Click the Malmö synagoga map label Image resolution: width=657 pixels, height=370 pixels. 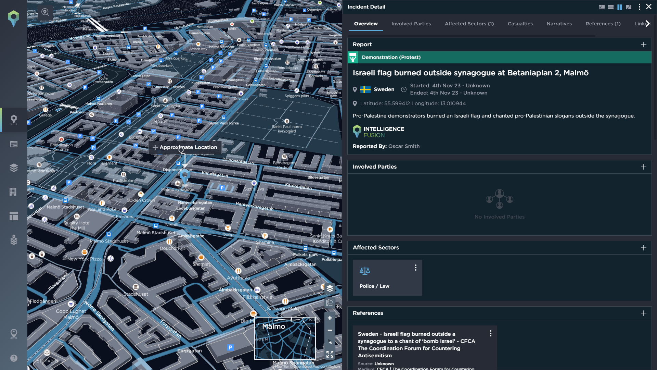point(178,189)
